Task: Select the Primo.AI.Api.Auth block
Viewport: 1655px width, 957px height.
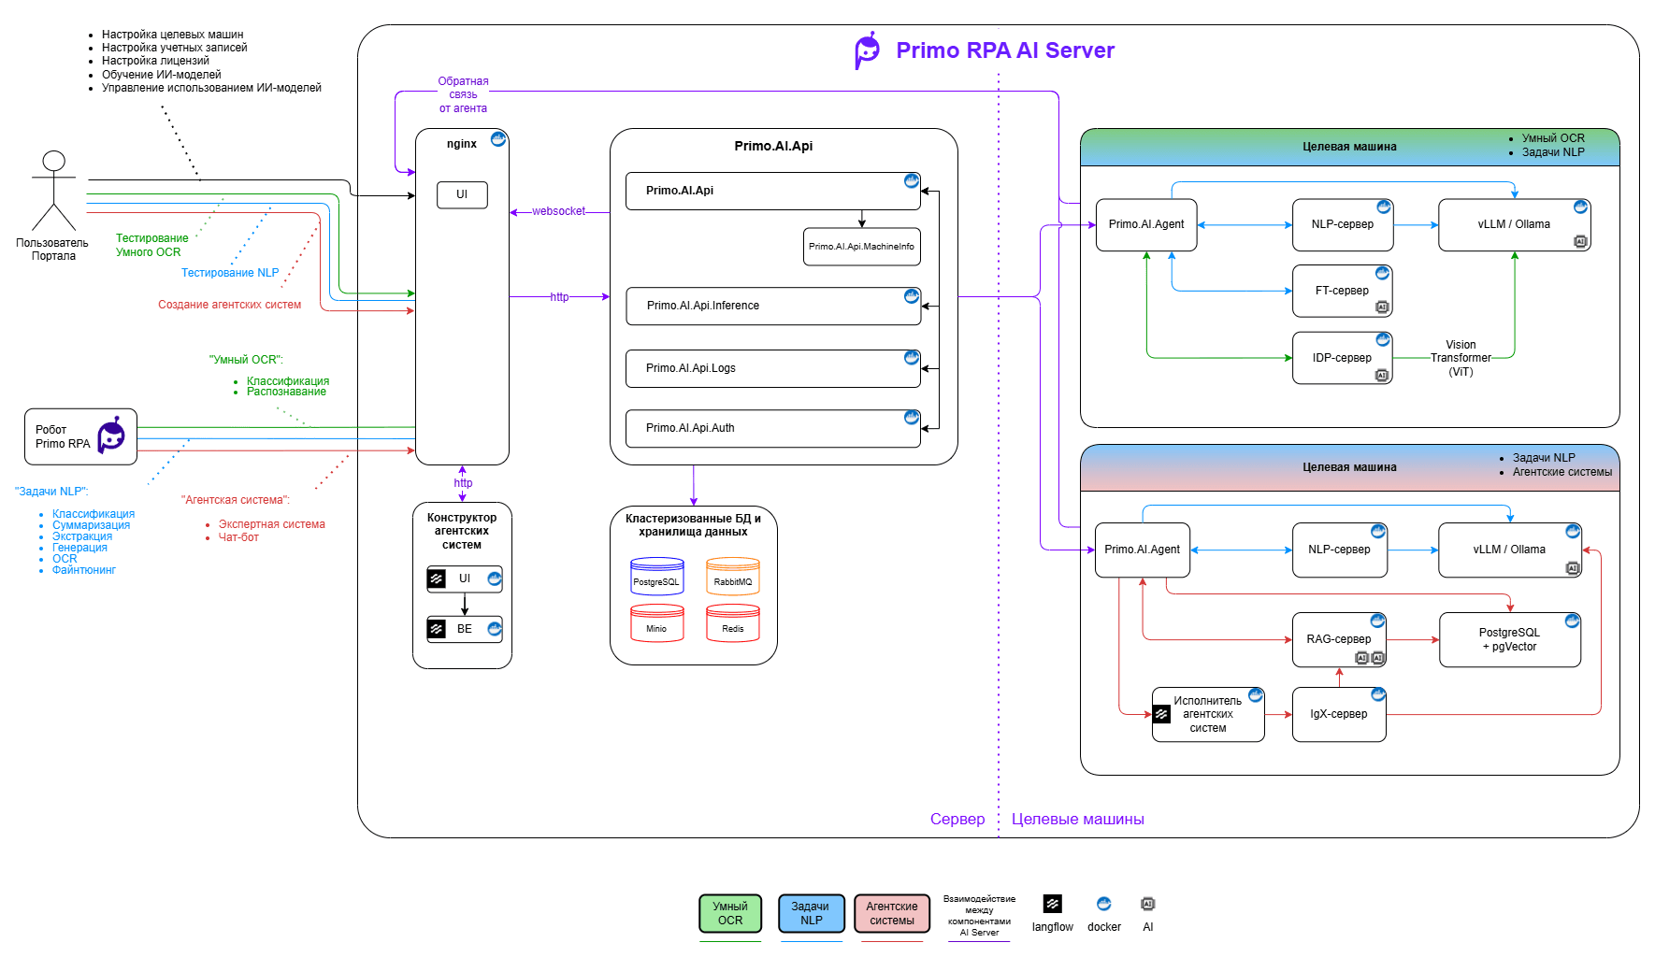Action: [x=772, y=428]
